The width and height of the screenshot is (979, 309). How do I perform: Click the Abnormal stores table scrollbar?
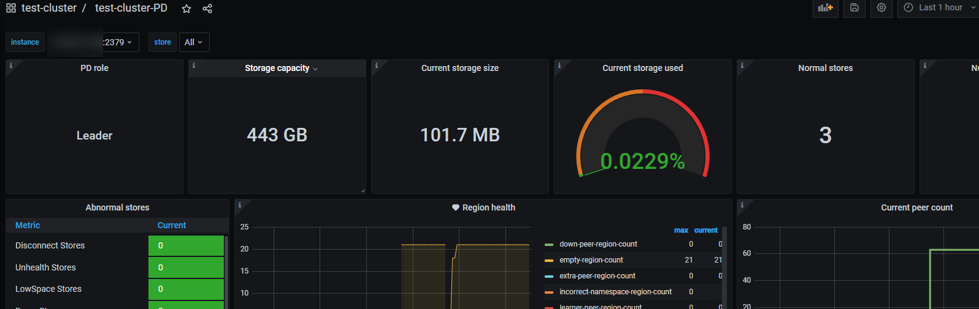click(226, 272)
